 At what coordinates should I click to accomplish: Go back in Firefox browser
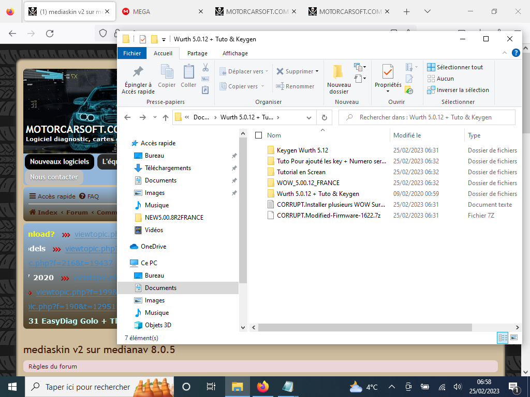[12, 34]
